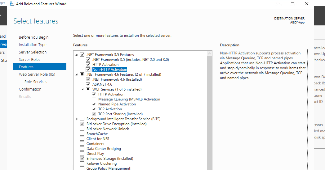Expand Background Intelligent Transfer Service (BITS) node
The width and height of the screenshot is (325, 170).
(x=77, y=119)
